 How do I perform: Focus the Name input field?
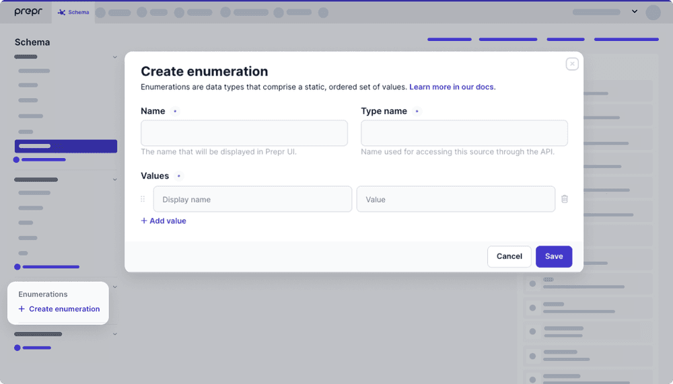coord(244,133)
